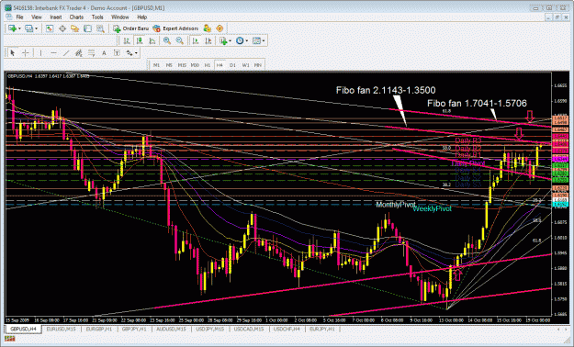574x347 pixels.
Task: Open the Insert menu
Action: (x=56, y=17)
